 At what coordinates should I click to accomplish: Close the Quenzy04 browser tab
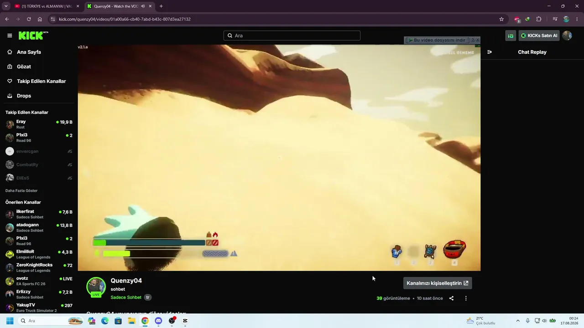tap(150, 6)
